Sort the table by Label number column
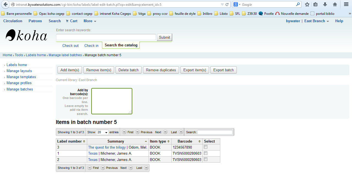Screen dimensions: 352x193 71,141
